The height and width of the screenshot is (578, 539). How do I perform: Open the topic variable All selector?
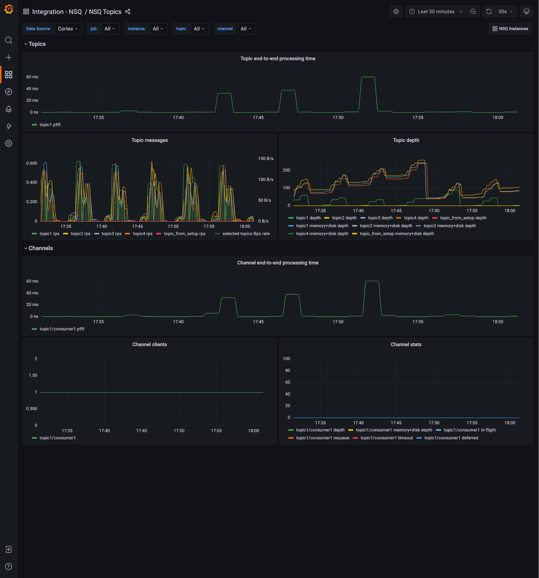pos(199,29)
